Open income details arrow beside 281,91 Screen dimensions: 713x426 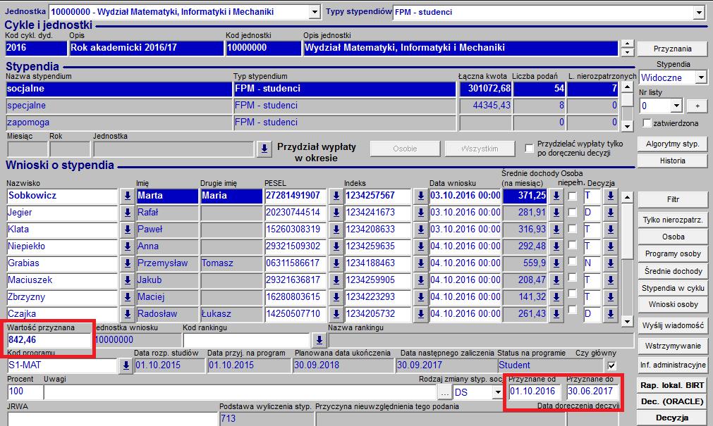click(556, 213)
